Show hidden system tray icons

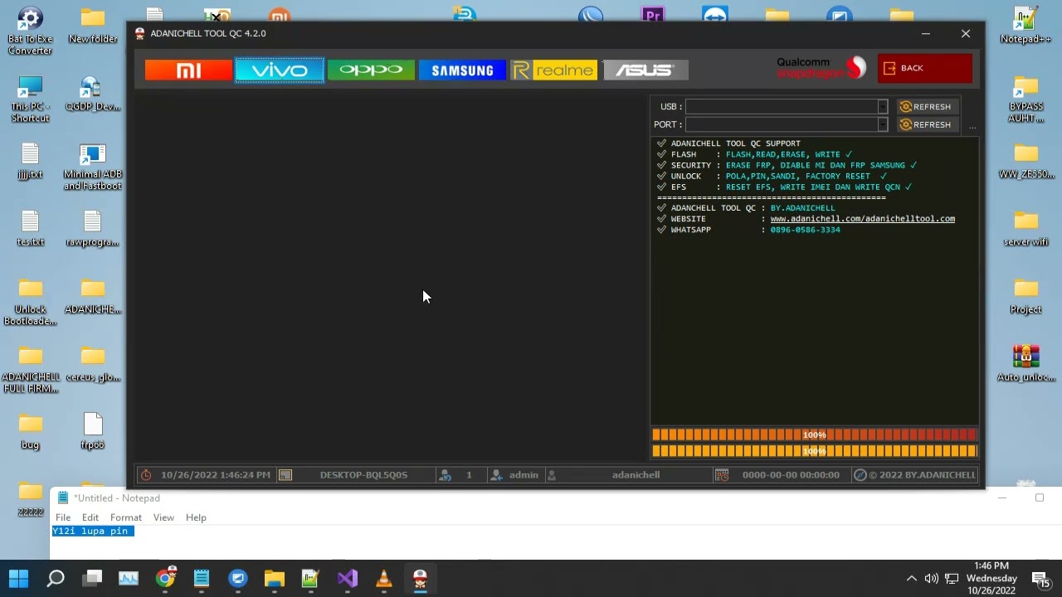coord(912,578)
